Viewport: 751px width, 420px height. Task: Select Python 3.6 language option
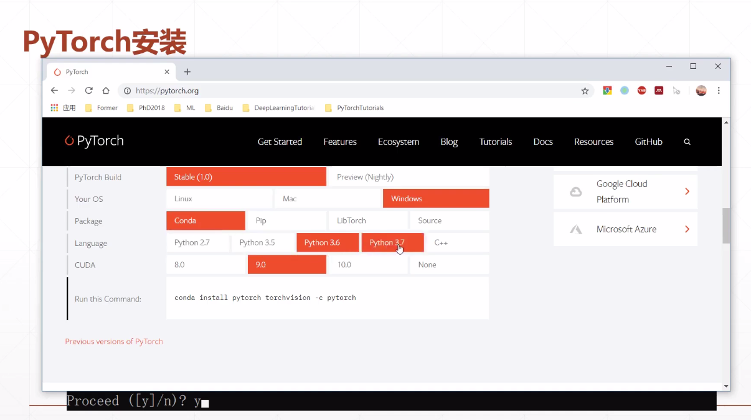click(x=328, y=242)
